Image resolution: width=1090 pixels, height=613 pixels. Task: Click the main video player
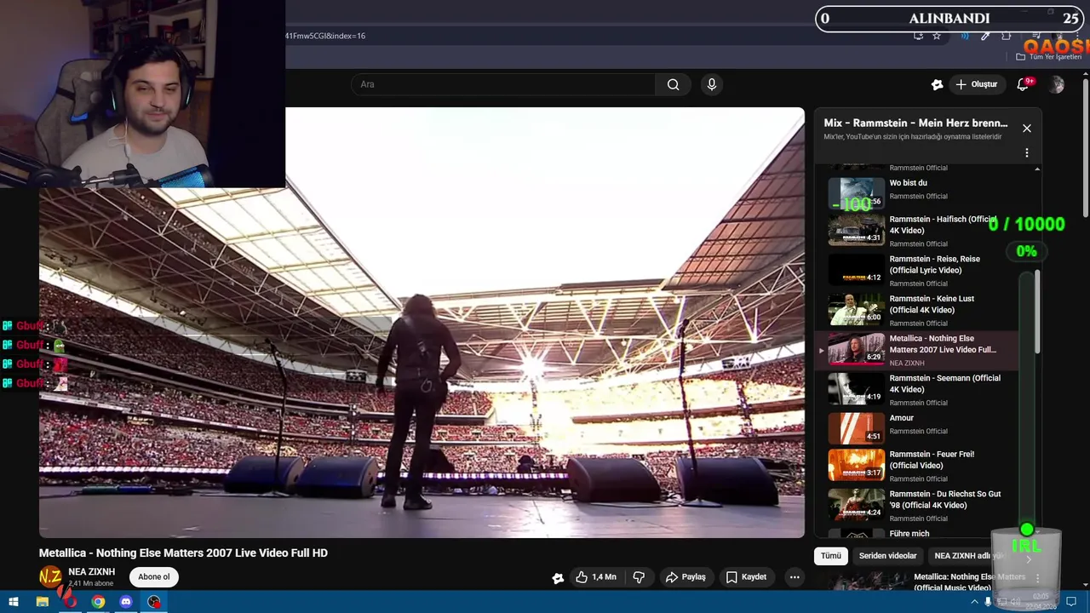[x=422, y=322]
